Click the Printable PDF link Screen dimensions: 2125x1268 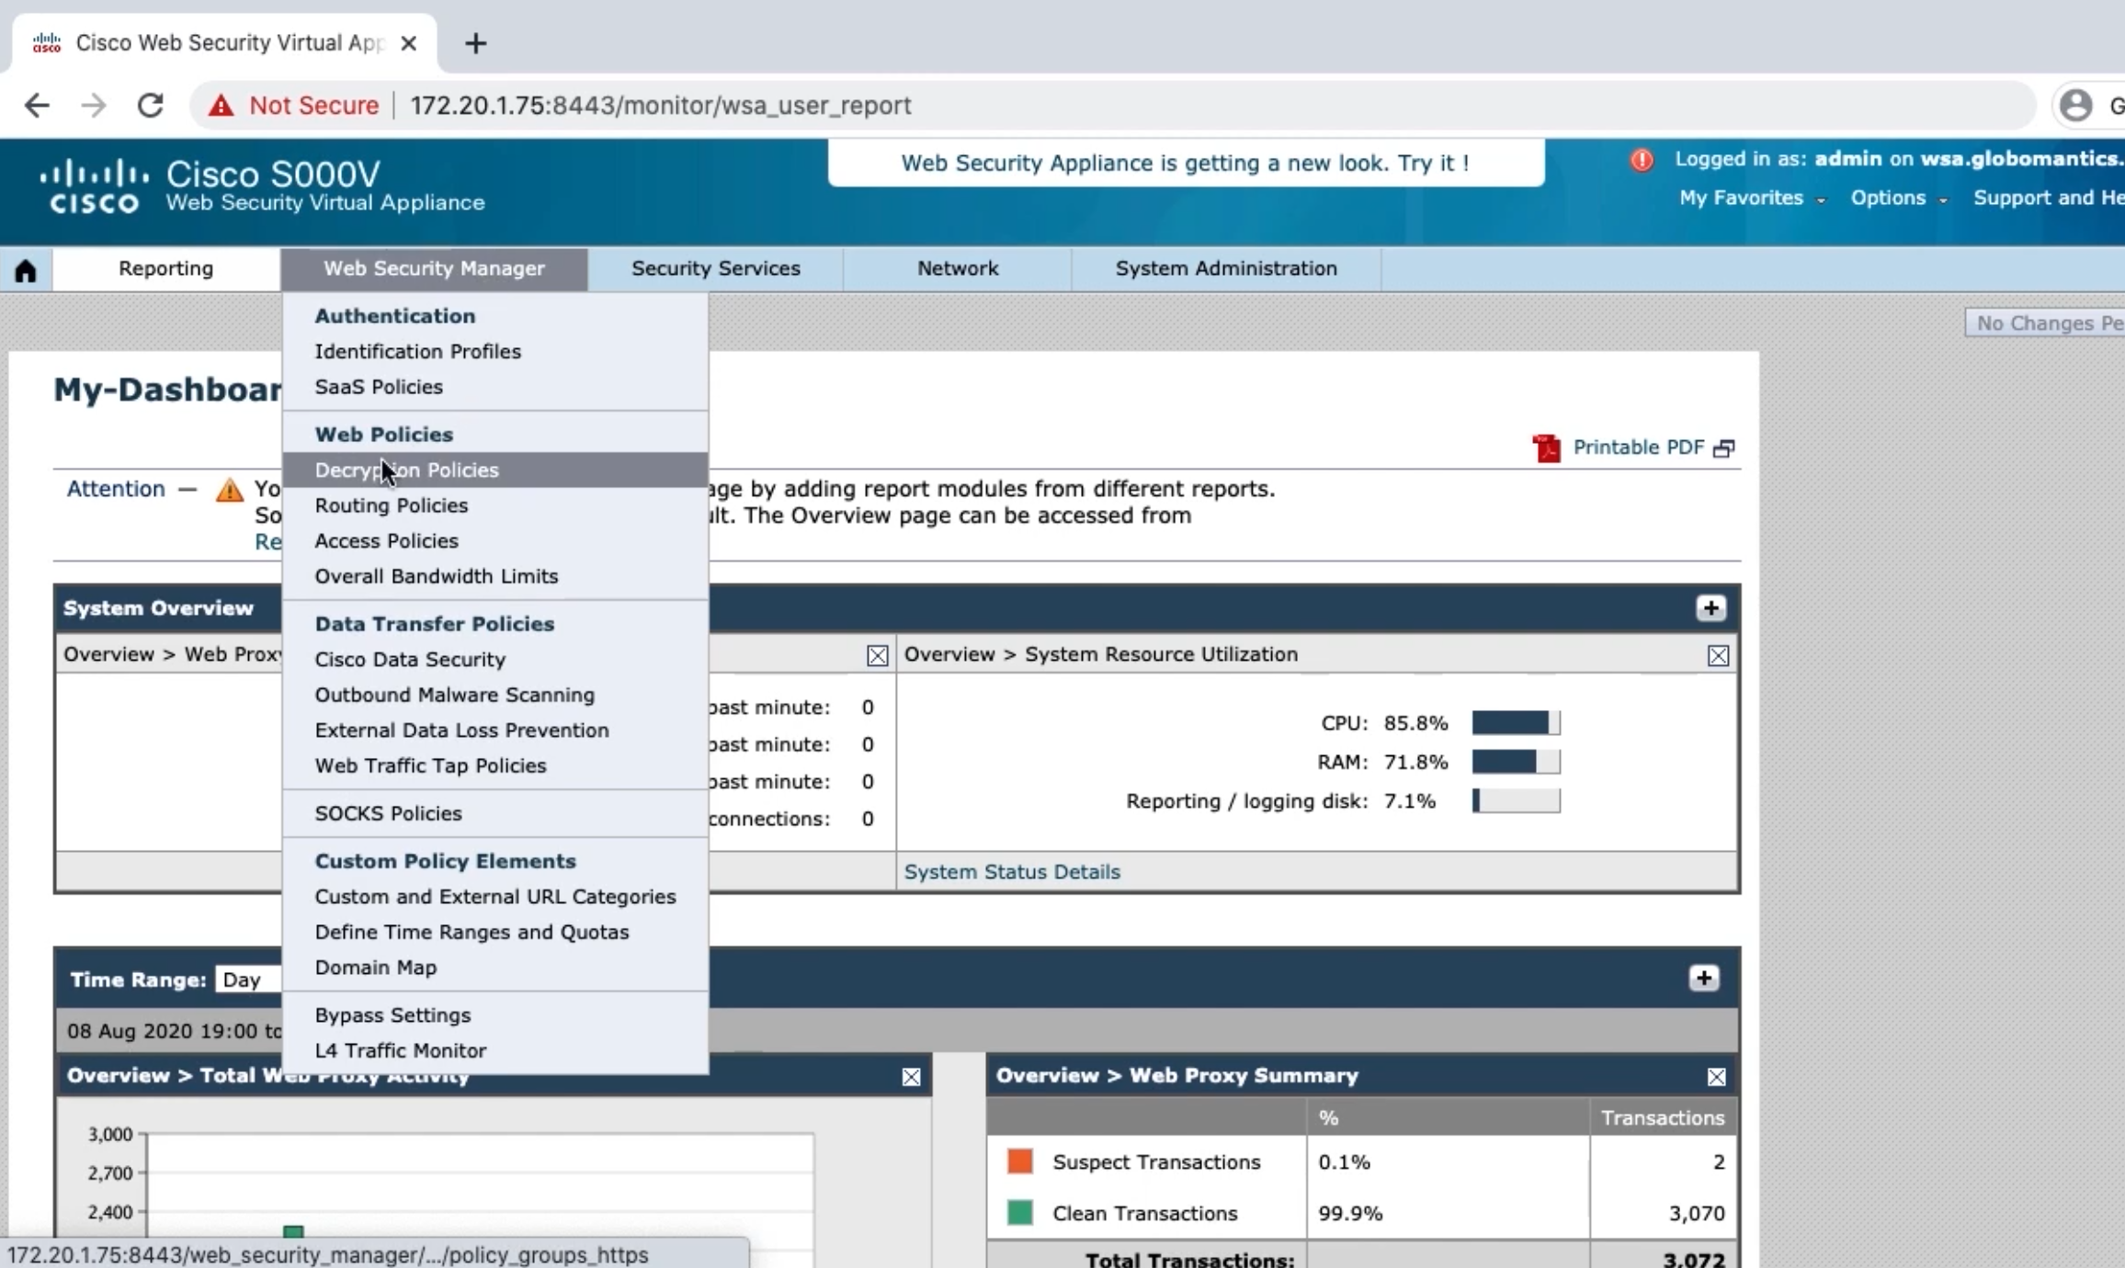click(x=1639, y=447)
